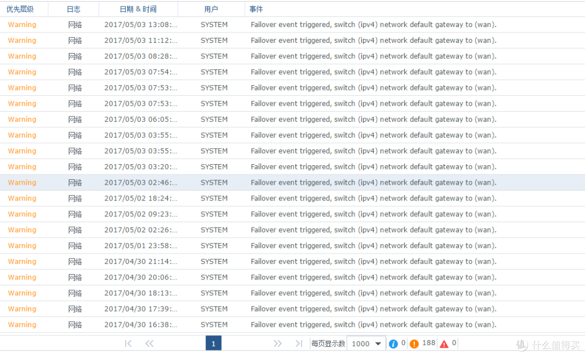This screenshot has height=357, width=585.
Task: Click Warning label in the 16:38 row
Action: pyautogui.click(x=22, y=324)
